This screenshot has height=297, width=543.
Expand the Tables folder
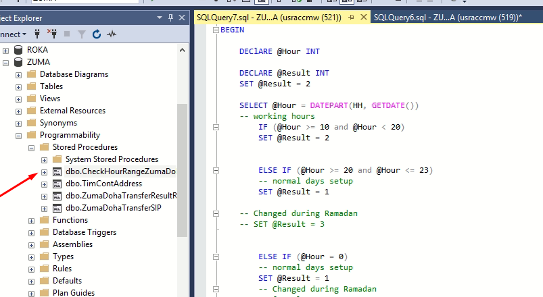19,86
